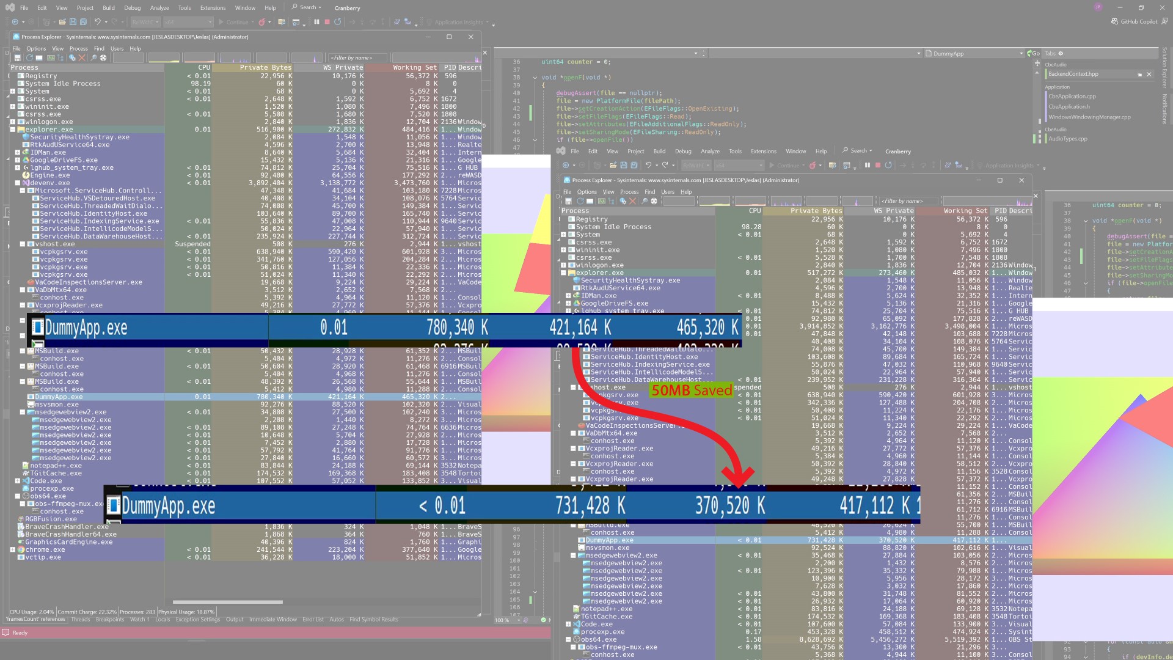Open CbeApplication.cpp in Tabs panel
This screenshot has height=660, width=1173.
[1072, 96]
